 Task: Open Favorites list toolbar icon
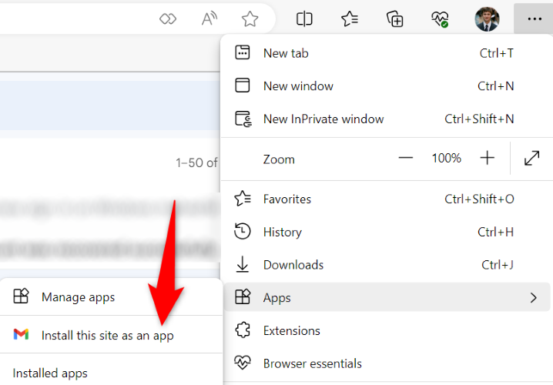coord(350,19)
